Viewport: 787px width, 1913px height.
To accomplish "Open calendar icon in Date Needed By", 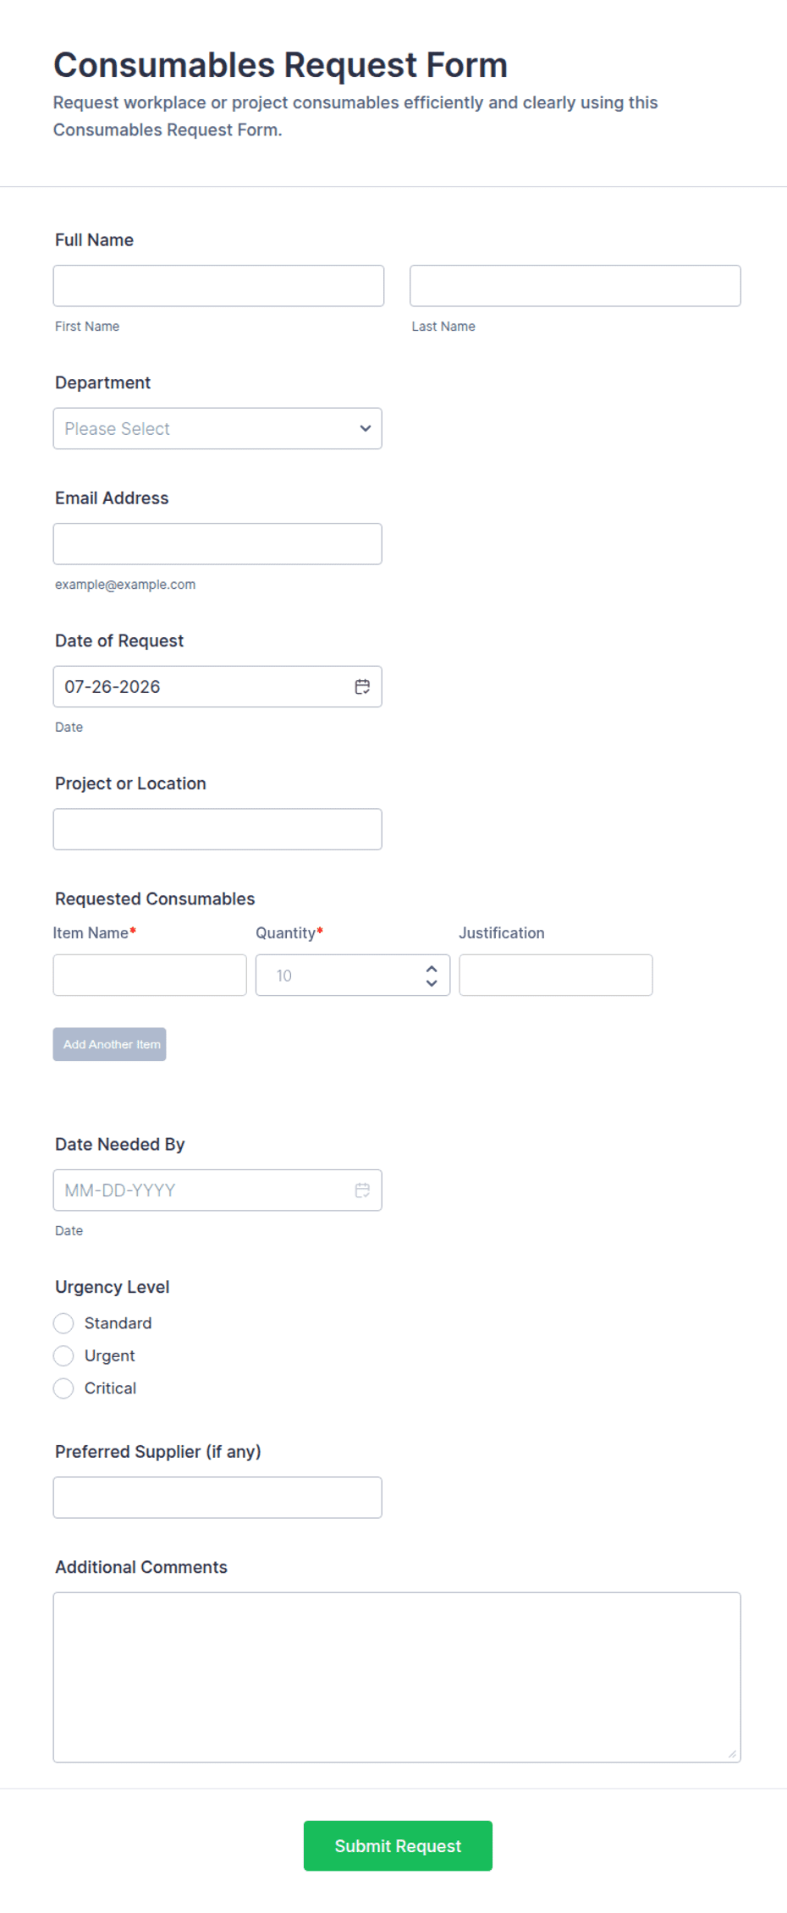I will [362, 1190].
